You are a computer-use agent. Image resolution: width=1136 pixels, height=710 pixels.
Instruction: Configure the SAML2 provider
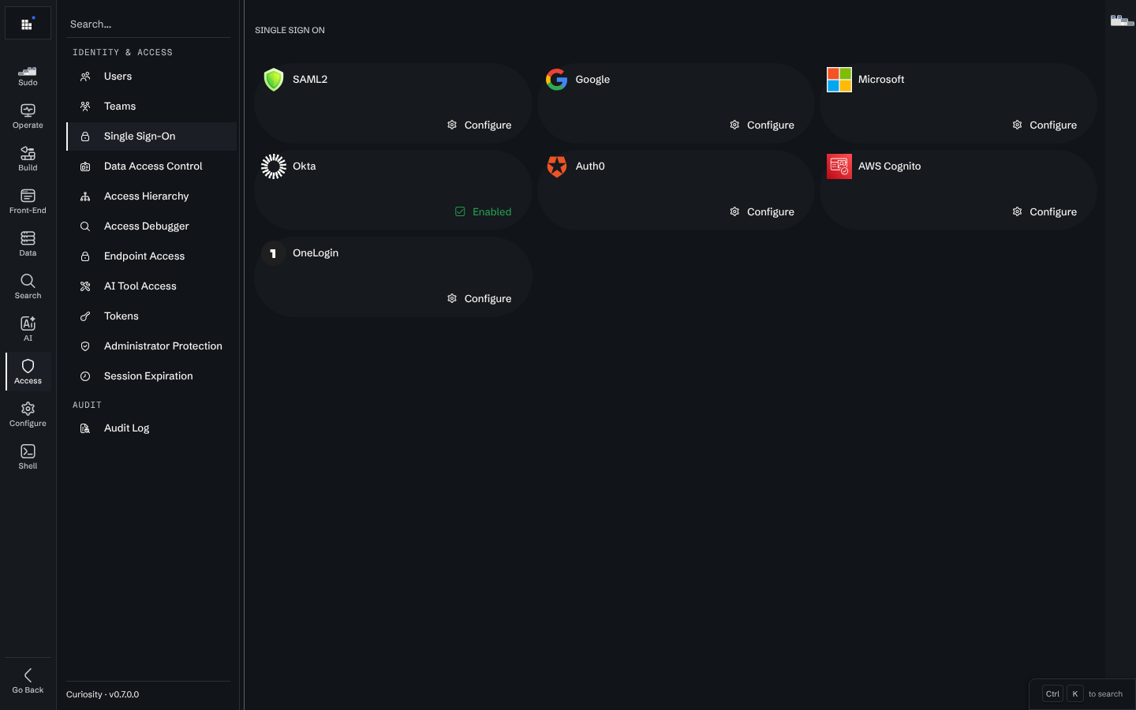pos(480,125)
